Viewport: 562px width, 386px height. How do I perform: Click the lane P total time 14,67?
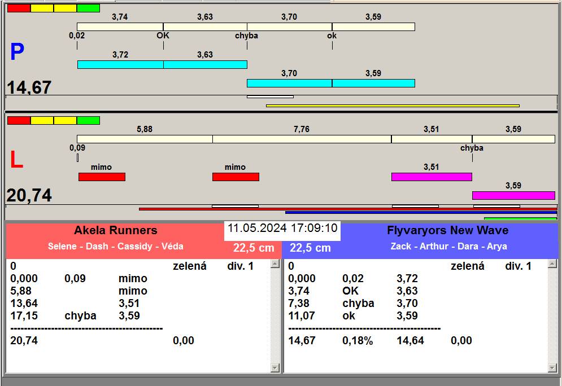point(29,87)
